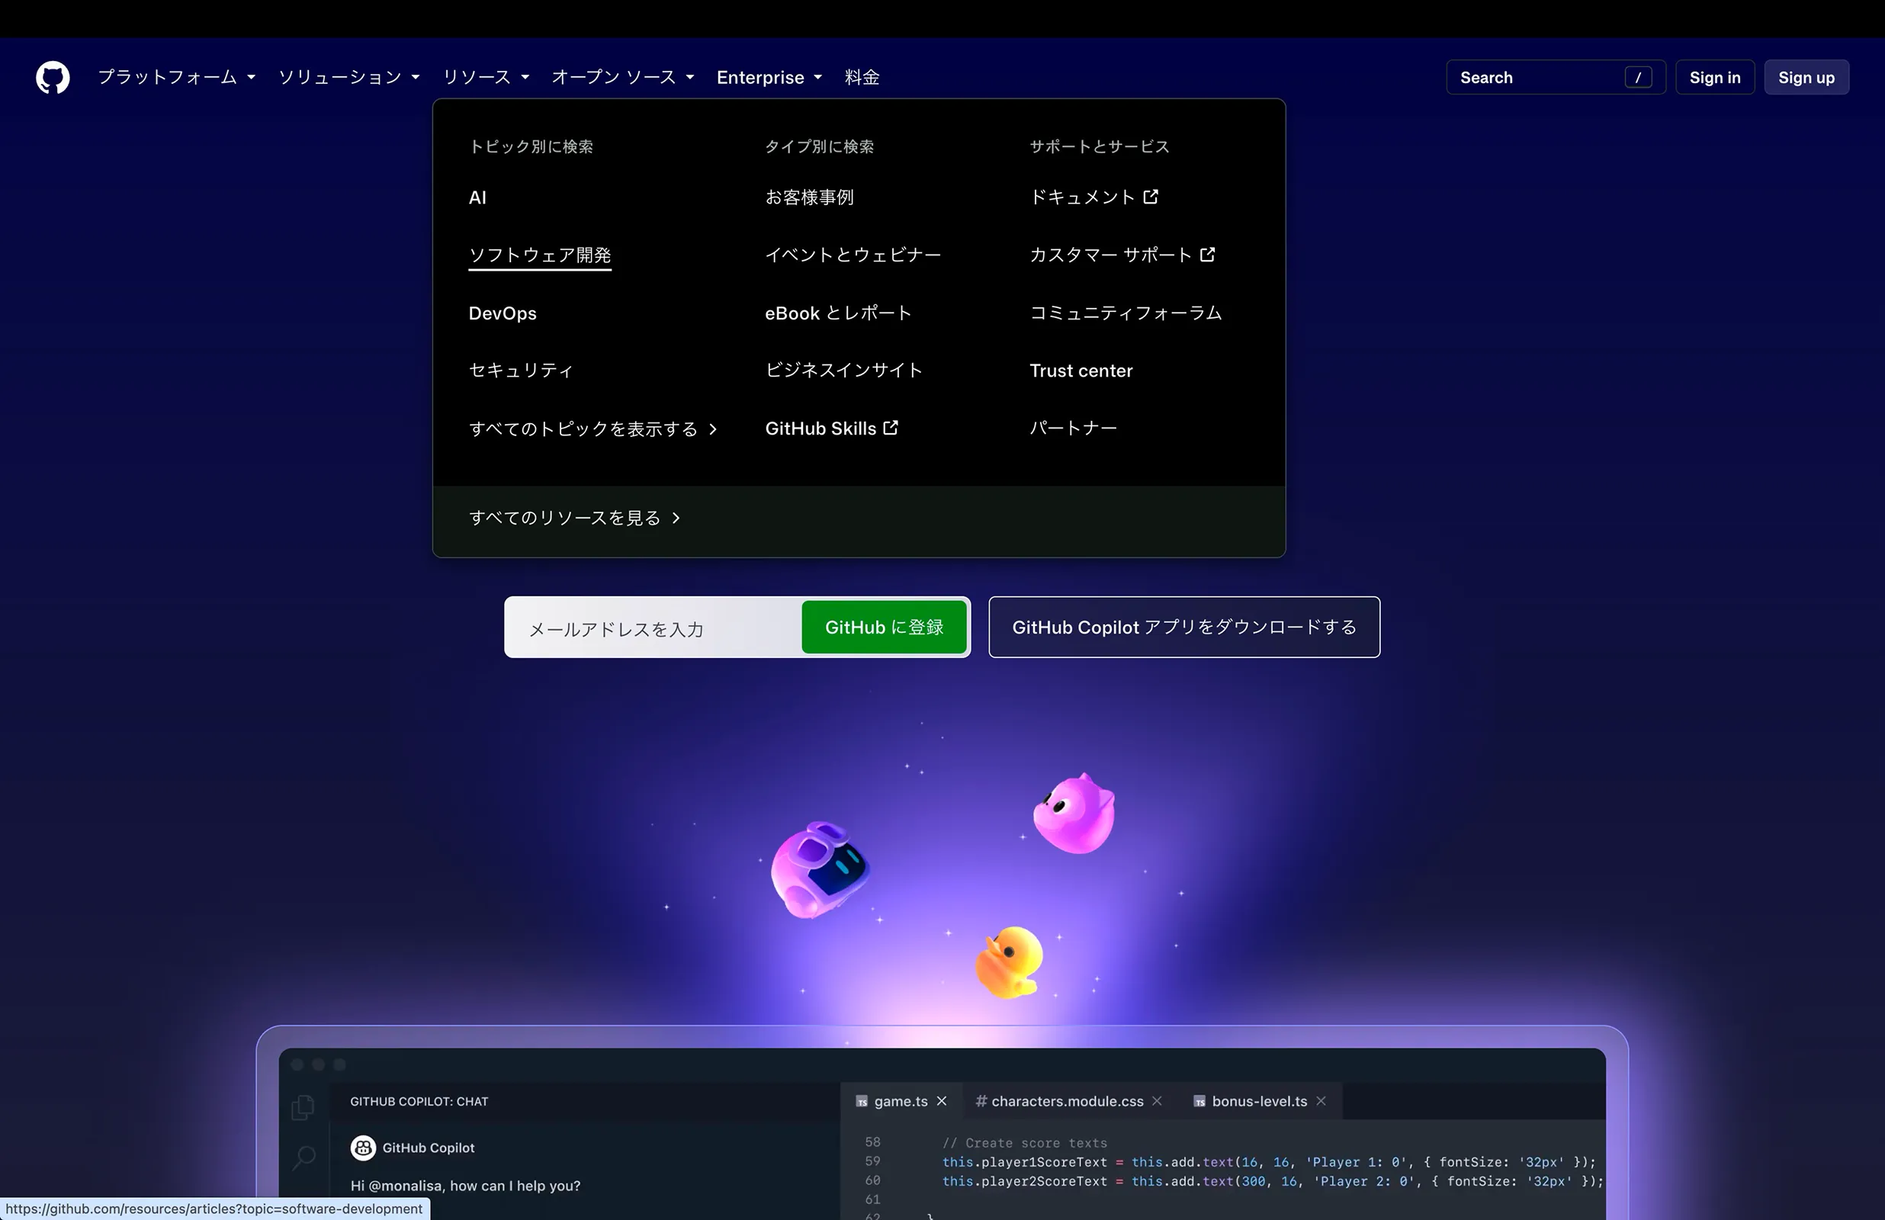Screen dimensions: 1885x1220
Task: Click external-link icon beside GitHub Skills
Action: click(891, 428)
